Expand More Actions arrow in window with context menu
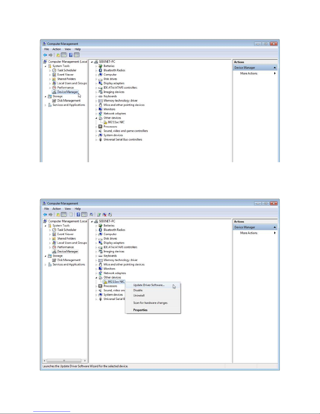This screenshot has height=414, width=320. coord(275,233)
